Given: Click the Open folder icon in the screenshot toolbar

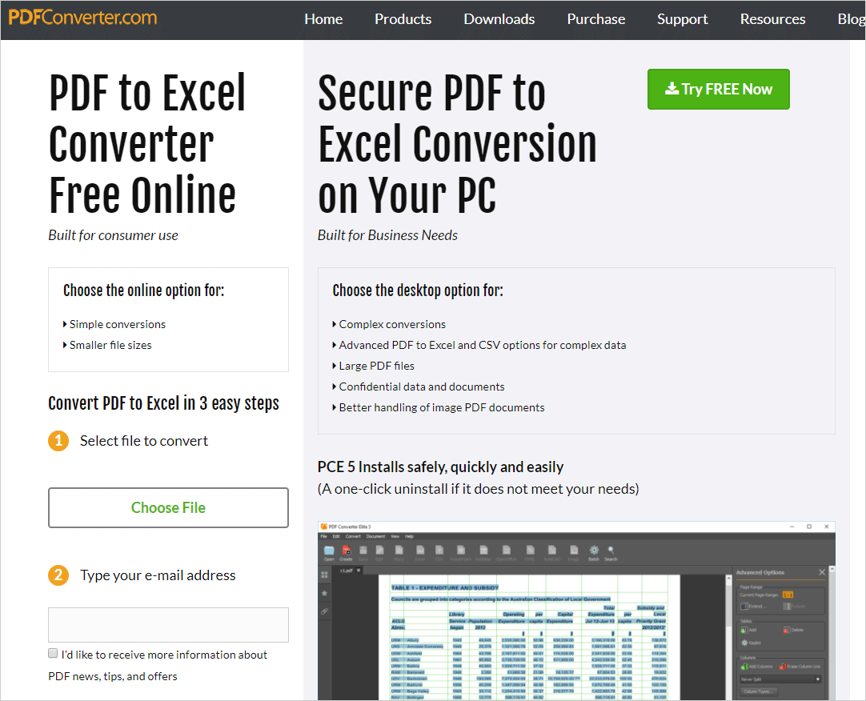Looking at the screenshot, I should coord(329,551).
